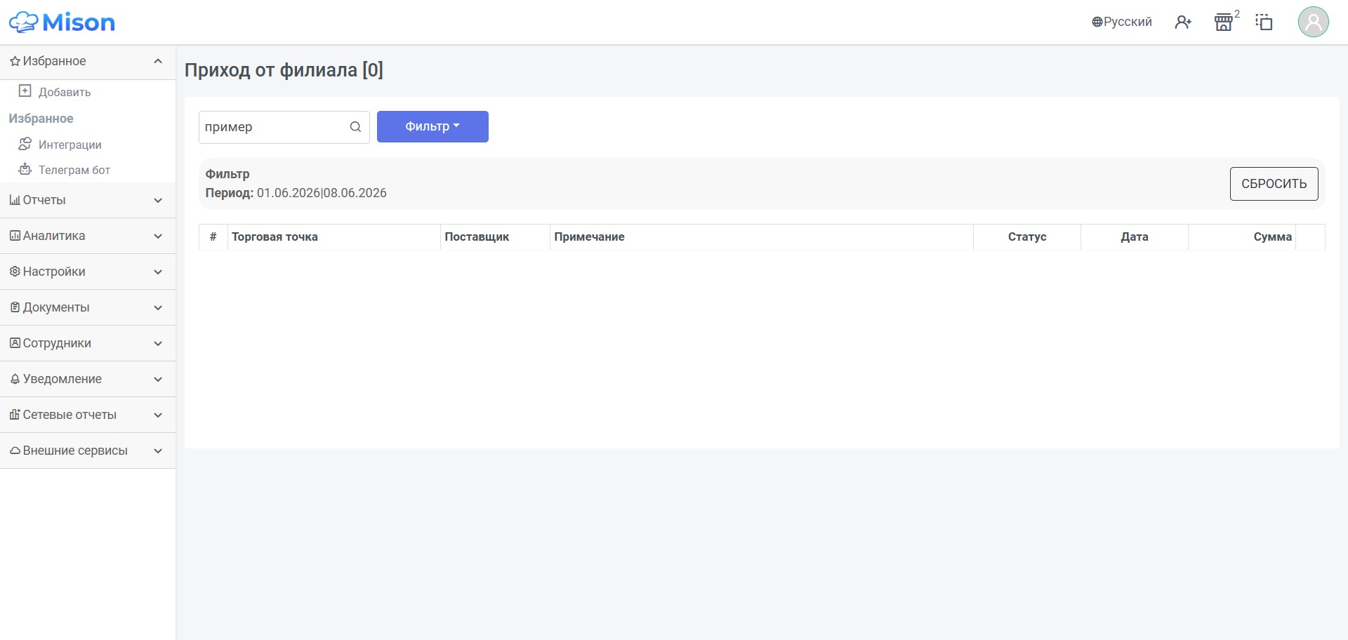Switch language via Русский selector
Screen dimensions: 1348x640
pyautogui.click(x=1122, y=22)
